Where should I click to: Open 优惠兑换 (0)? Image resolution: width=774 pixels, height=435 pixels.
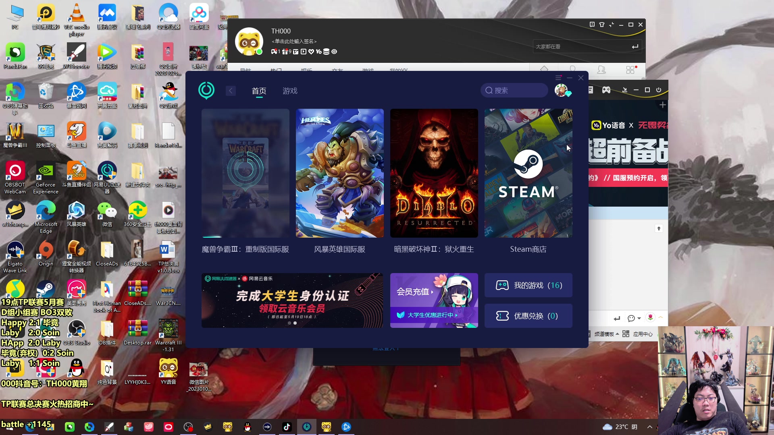click(x=528, y=316)
